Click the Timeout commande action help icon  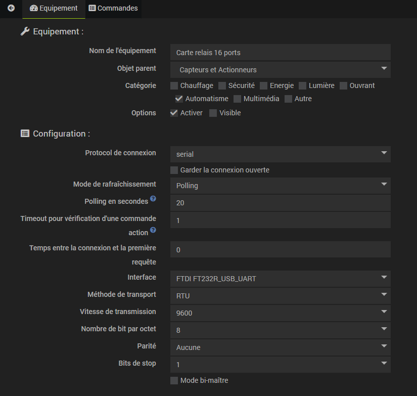[x=153, y=231]
